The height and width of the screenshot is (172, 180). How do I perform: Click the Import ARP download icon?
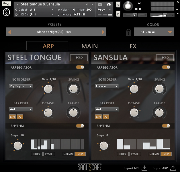(x=144, y=168)
